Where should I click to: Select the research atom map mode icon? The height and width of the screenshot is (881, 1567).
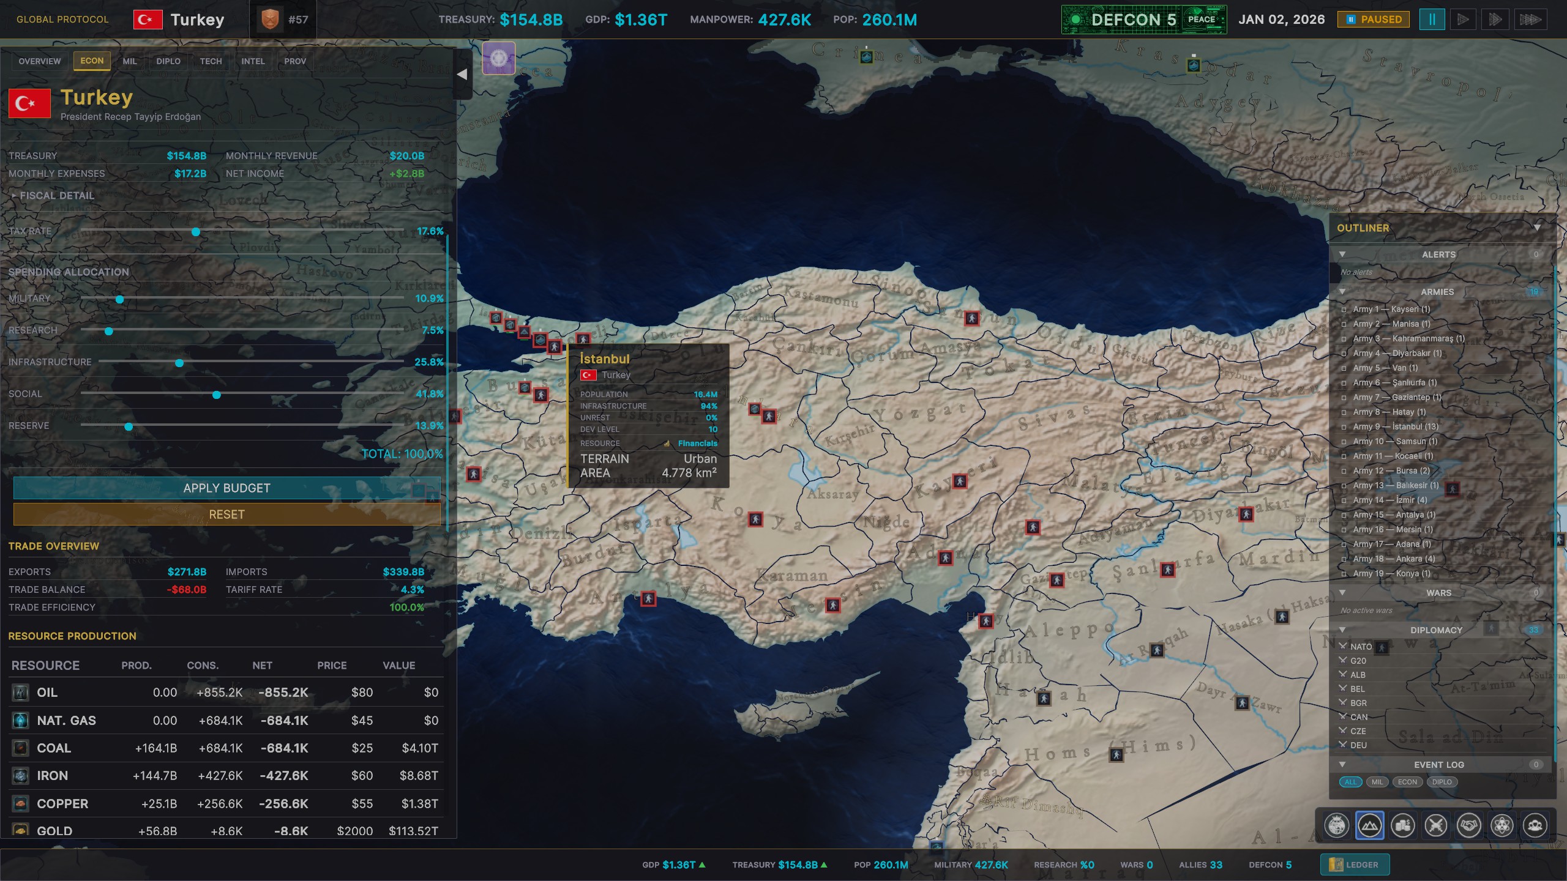pyautogui.click(x=1503, y=825)
